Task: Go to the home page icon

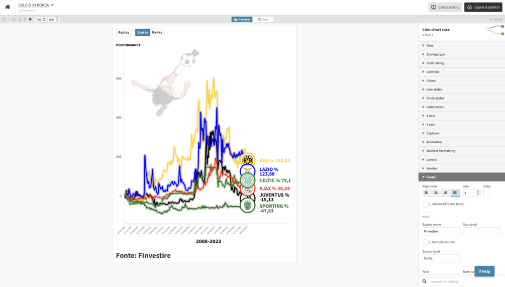Action: [x=8, y=7]
